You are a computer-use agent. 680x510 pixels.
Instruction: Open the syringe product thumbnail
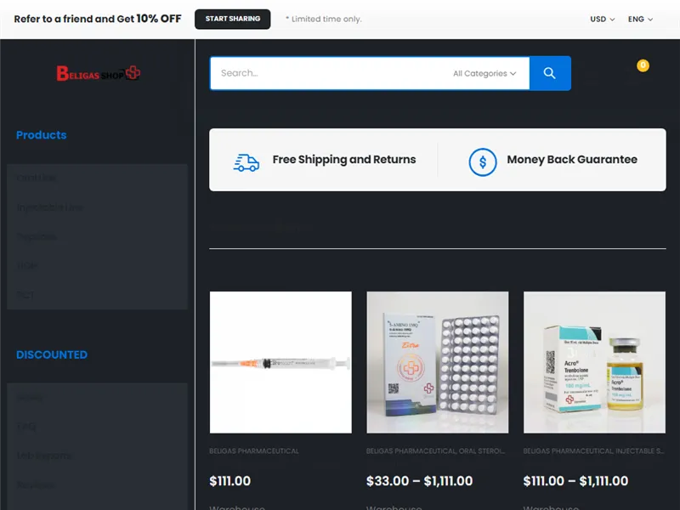click(280, 362)
